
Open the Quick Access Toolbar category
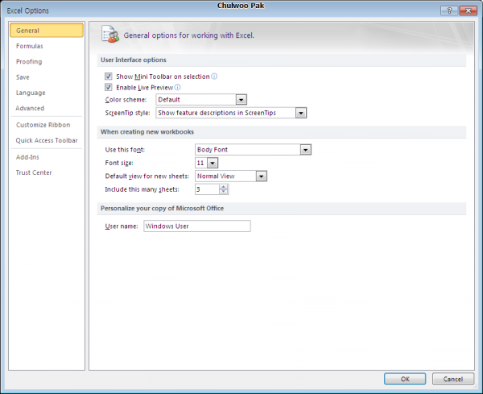coord(47,140)
